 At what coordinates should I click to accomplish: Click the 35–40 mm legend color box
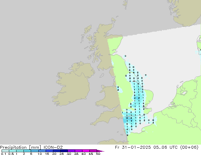(x=78, y=151)
